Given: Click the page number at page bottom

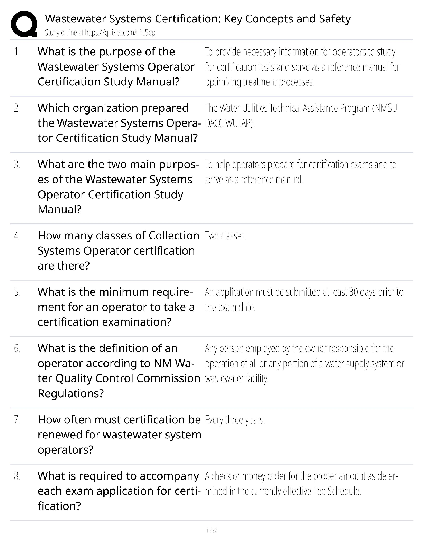Looking at the screenshot, I should [211, 531].
